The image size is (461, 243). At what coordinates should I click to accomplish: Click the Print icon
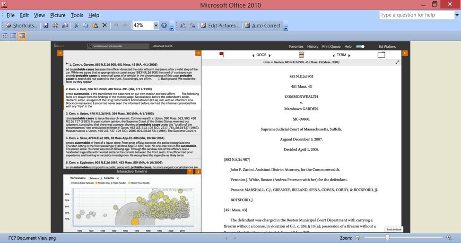[x=55, y=26]
